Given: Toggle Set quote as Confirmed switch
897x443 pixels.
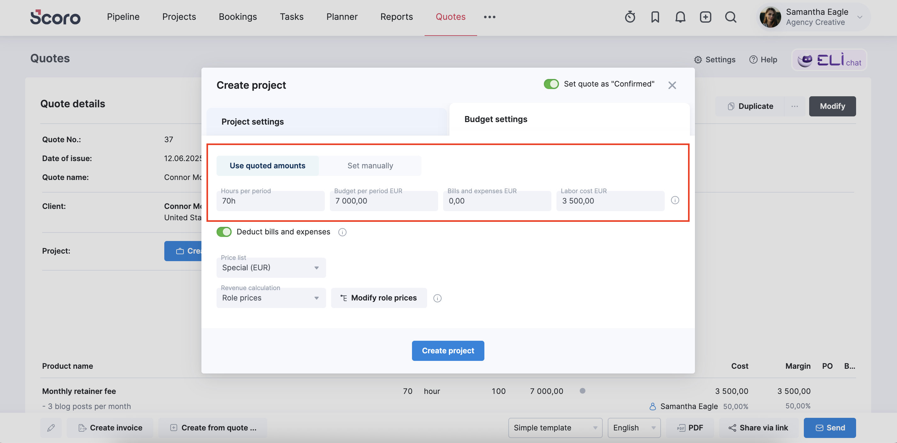Looking at the screenshot, I should (551, 84).
